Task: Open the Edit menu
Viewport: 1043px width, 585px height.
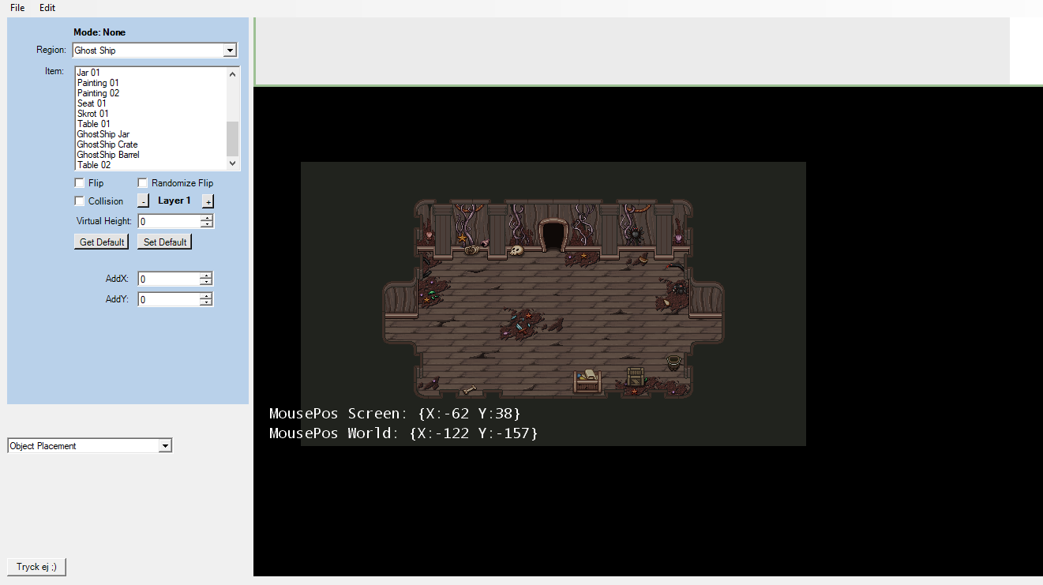Action: 47,8
